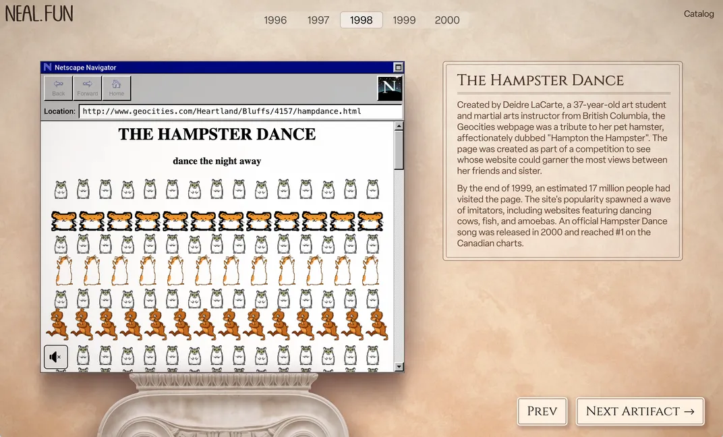Switch to the 1999 year tab
Image resolution: width=723 pixels, height=437 pixels.
404,20
